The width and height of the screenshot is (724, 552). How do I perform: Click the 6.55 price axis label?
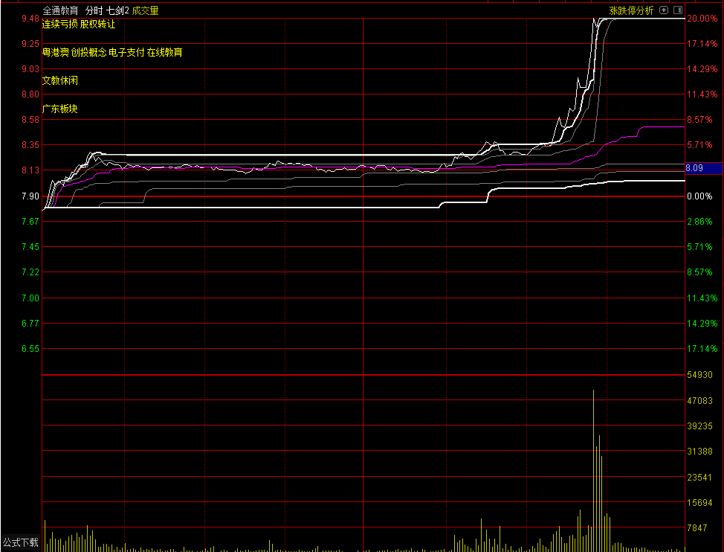[30, 349]
